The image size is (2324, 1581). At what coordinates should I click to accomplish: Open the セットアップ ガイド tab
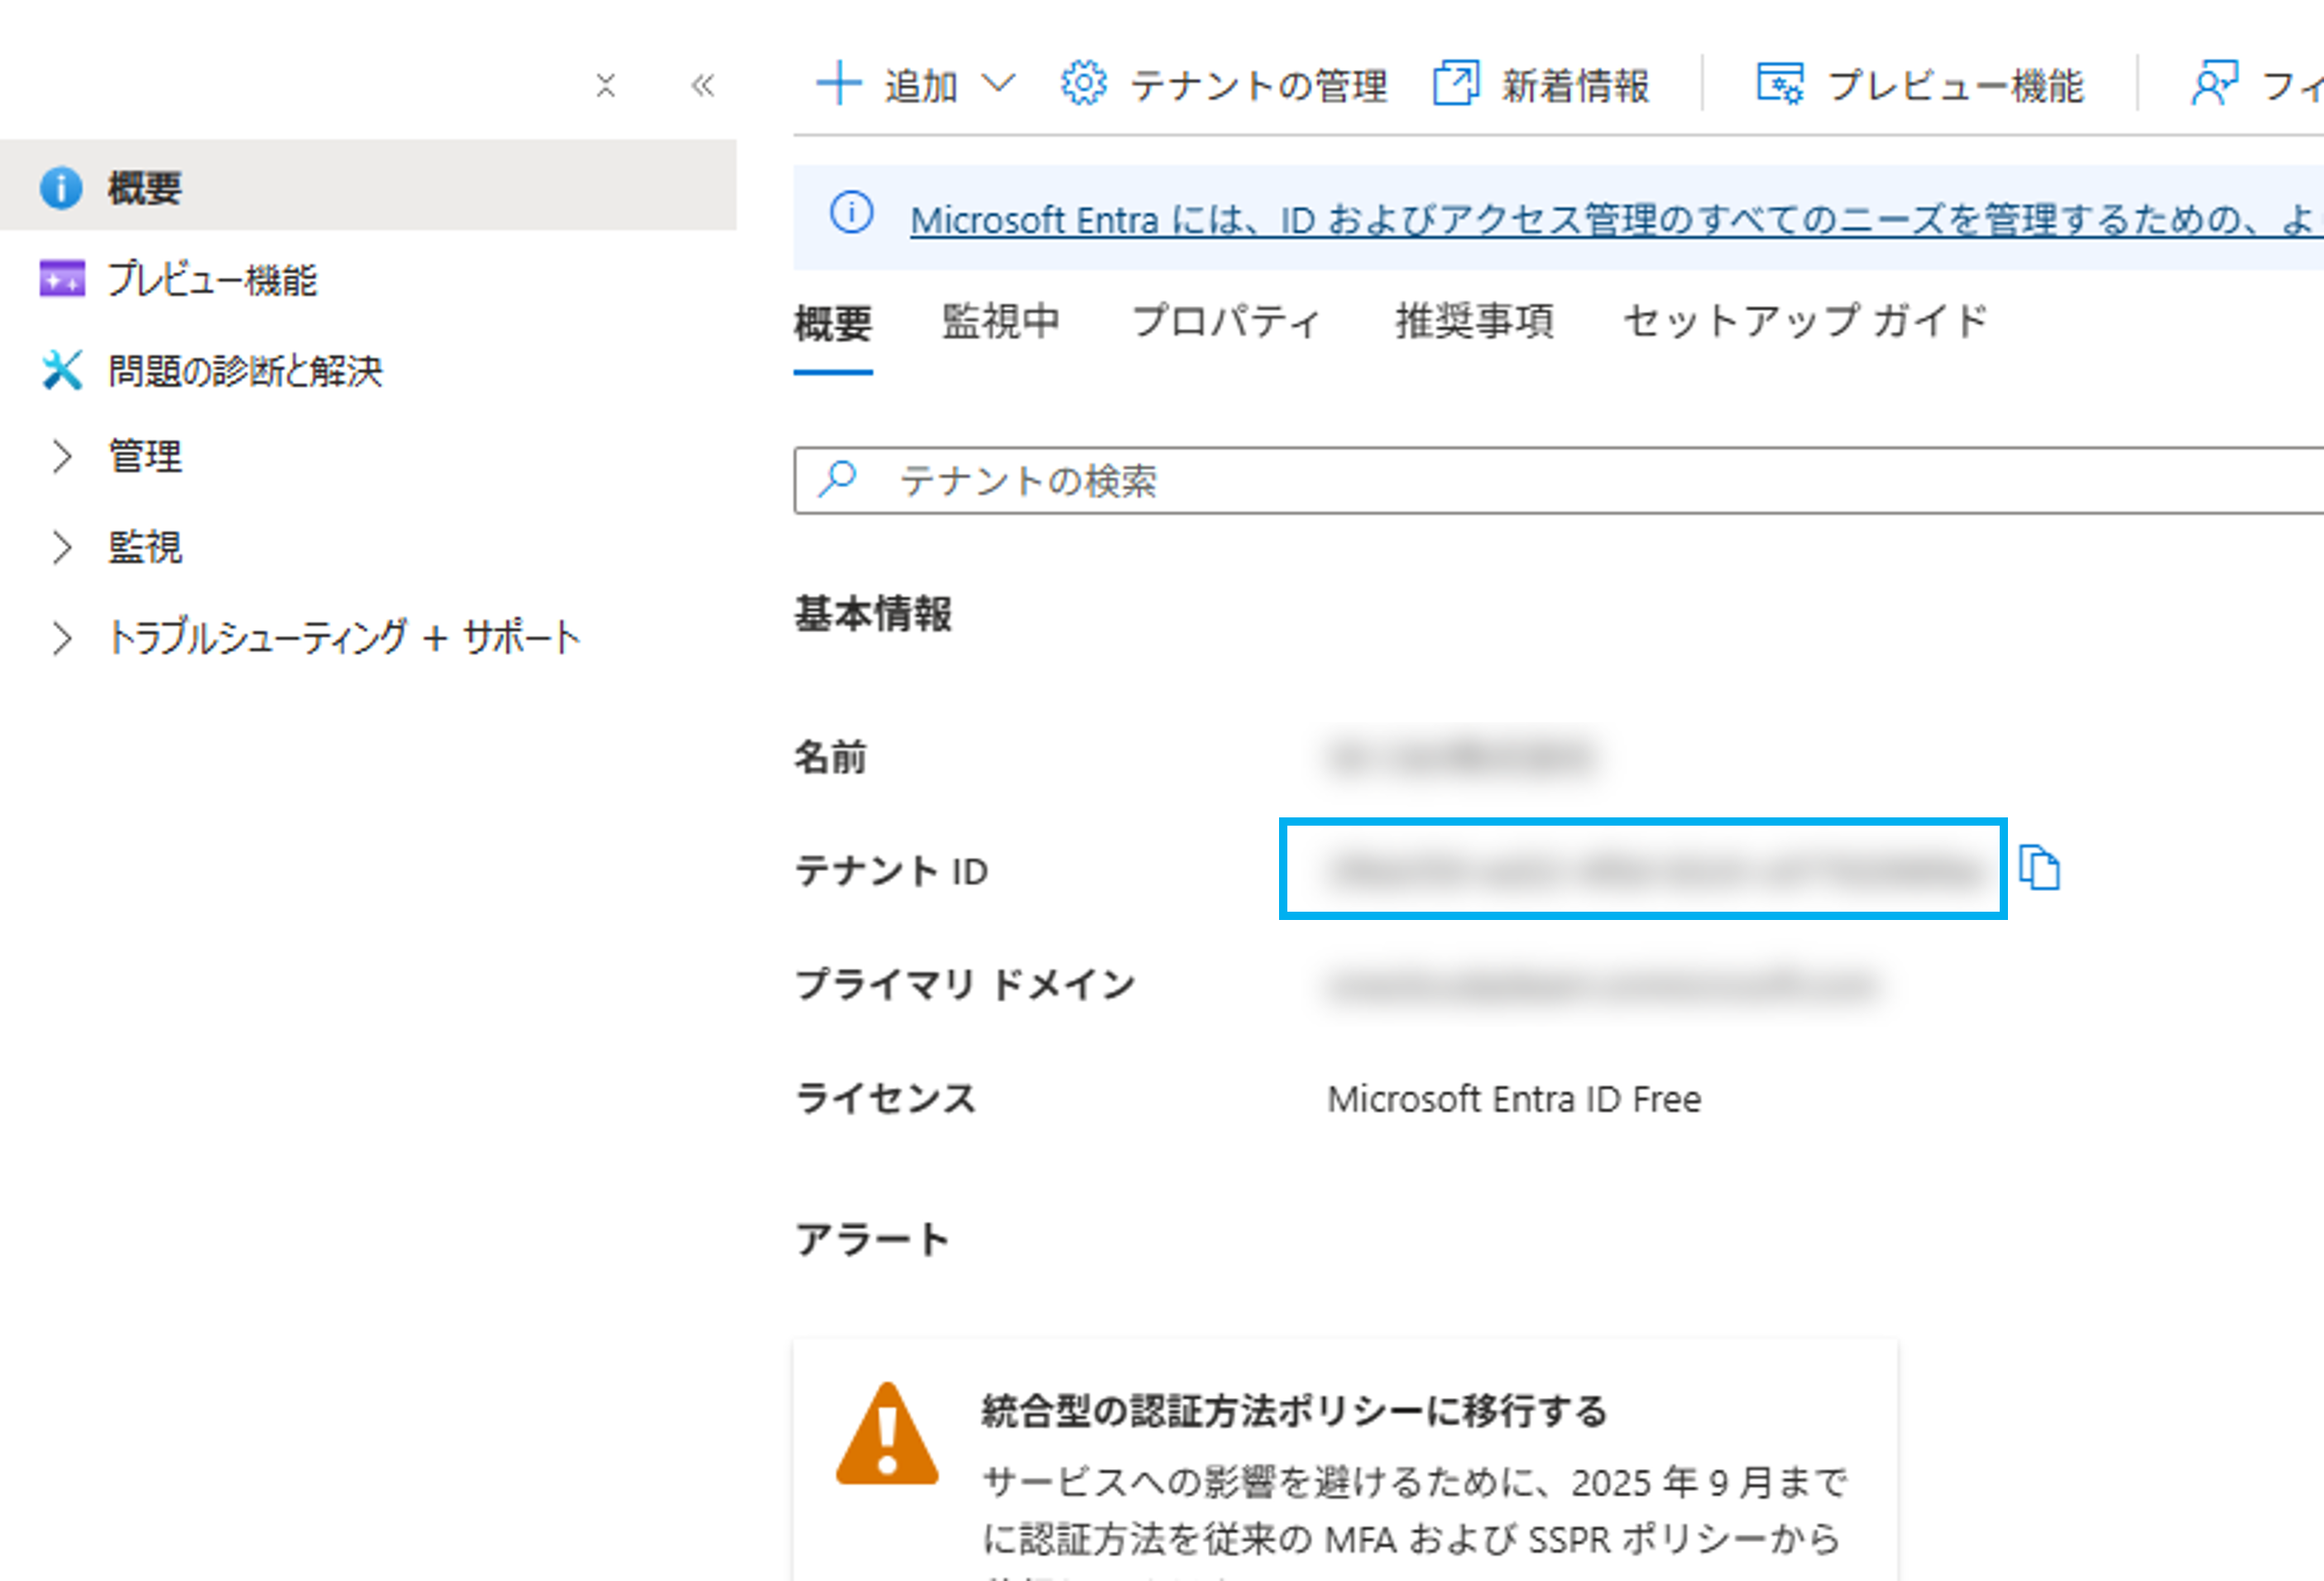coord(1805,322)
